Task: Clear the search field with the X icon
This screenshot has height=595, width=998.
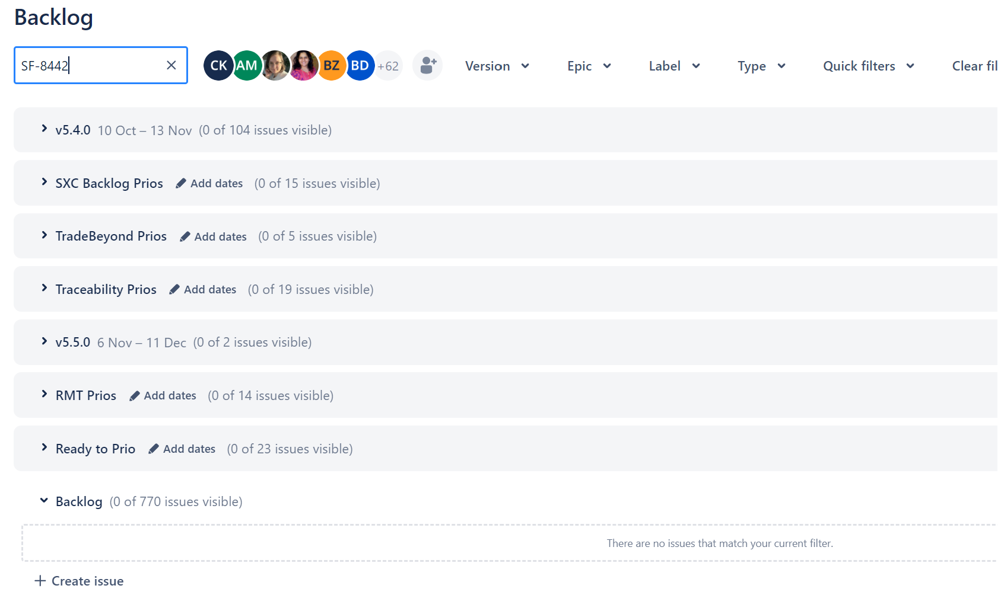Action: 171,65
